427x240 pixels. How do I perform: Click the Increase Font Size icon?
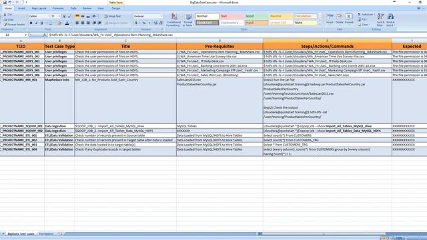point(64,16)
